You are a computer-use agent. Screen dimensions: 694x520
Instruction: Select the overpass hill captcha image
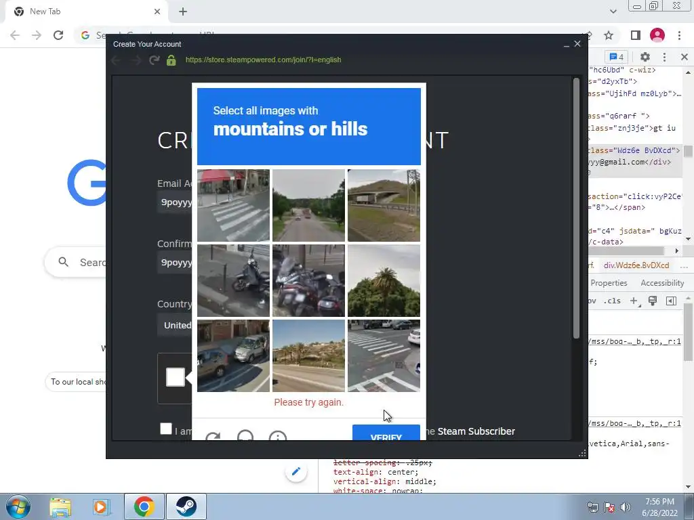pyautogui.click(x=384, y=206)
